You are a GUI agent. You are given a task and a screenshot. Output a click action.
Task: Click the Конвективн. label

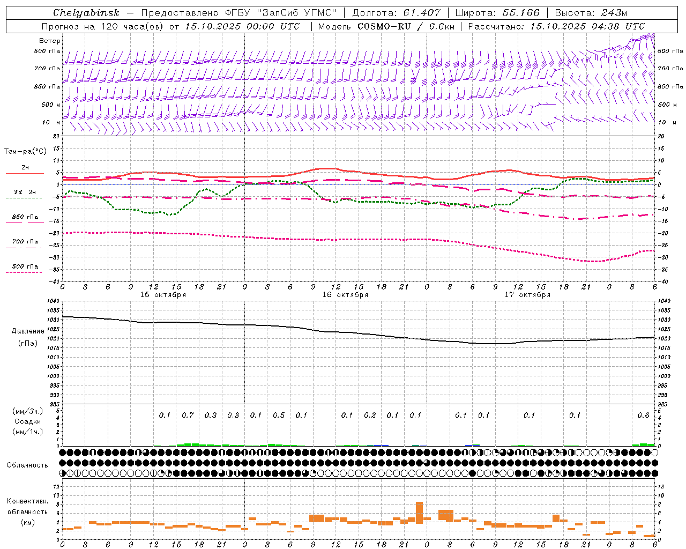click(x=27, y=501)
